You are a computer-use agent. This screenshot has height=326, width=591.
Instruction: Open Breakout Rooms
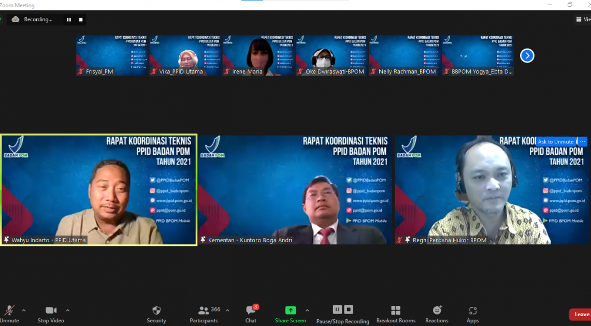[396, 310]
